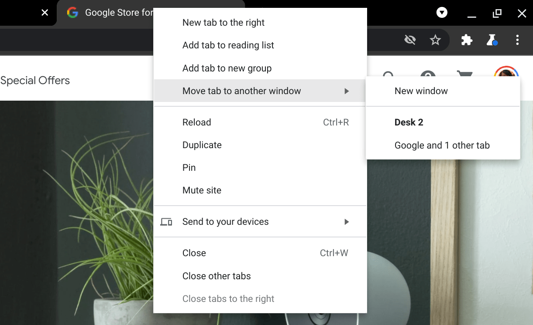Select Add tab to new group
Image resolution: width=533 pixels, height=325 pixels.
point(260,68)
